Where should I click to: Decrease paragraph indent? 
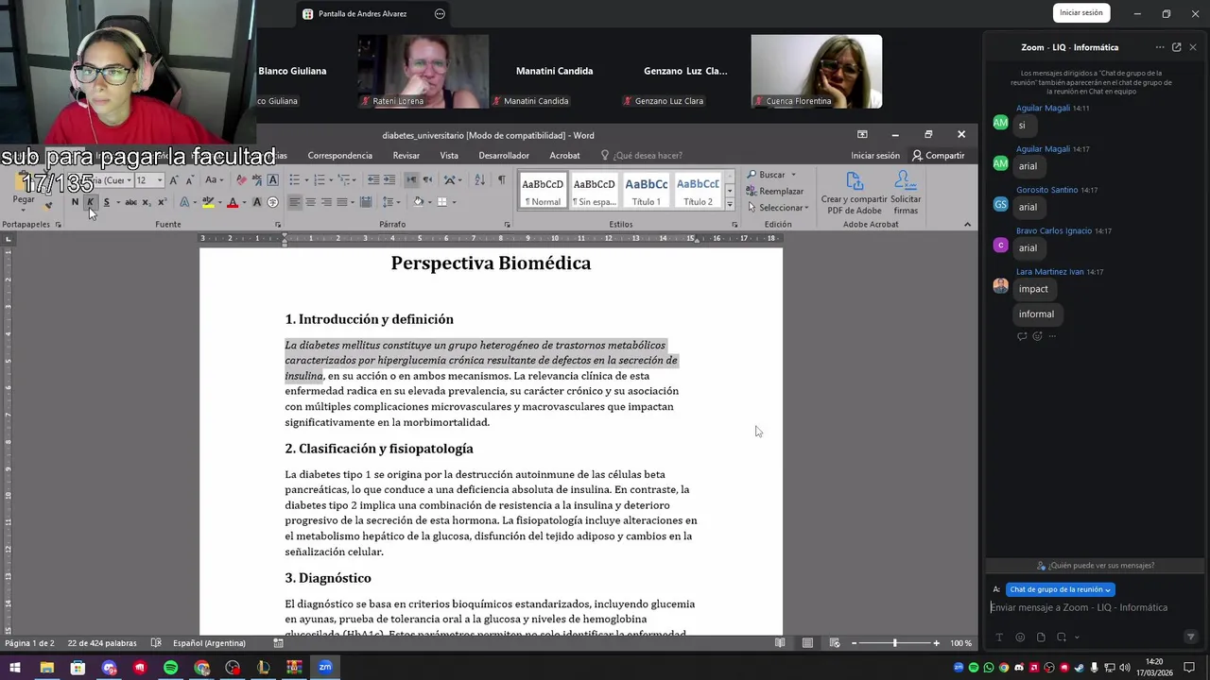(373, 179)
